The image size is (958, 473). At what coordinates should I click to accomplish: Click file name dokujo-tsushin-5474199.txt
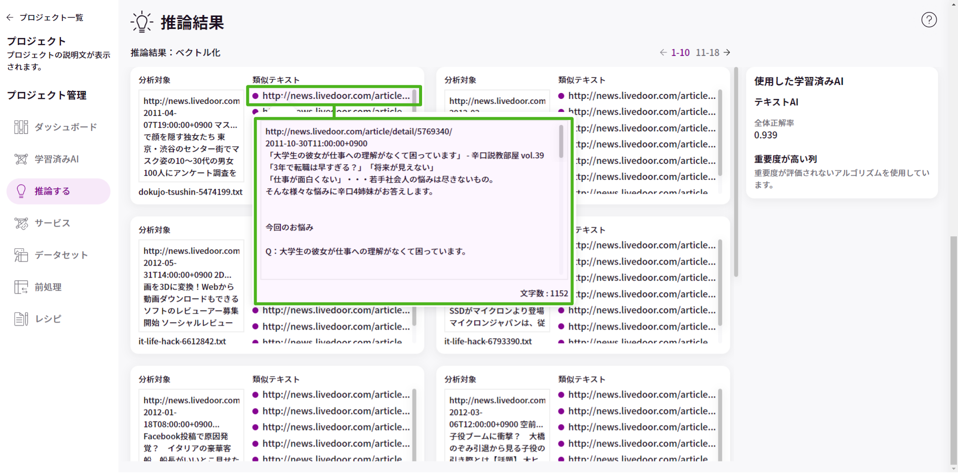pyautogui.click(x=190, y=192)
